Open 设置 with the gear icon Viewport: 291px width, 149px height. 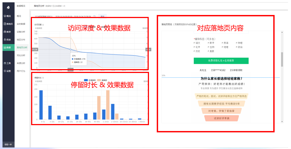(x=7, y=71)
